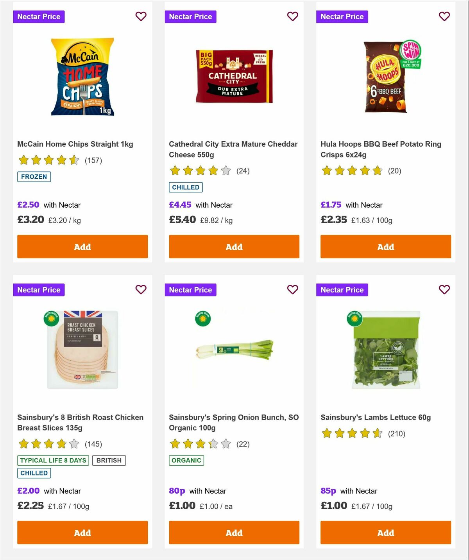Add Cathedral City cheese to trolley
Viewport: 469px width, 560px height.
[x=234, y=247]
